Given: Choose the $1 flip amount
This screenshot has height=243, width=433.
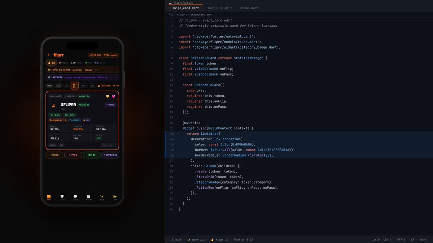Looking at the screenshot, I should pos(66,86).
